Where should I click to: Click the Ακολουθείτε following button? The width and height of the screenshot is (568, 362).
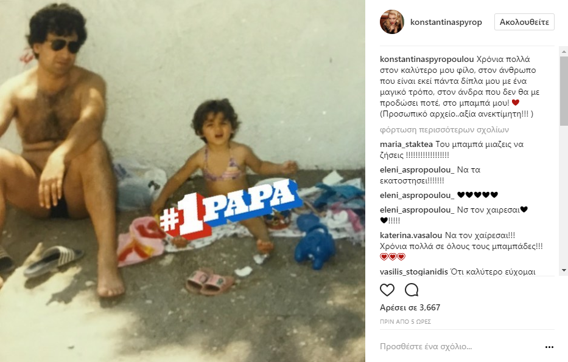(x=524, y=22)
